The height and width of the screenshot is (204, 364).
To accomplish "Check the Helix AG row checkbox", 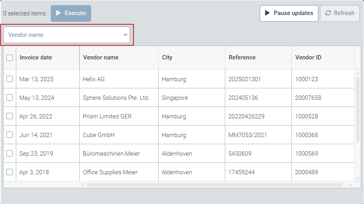I will pos(10,79).
